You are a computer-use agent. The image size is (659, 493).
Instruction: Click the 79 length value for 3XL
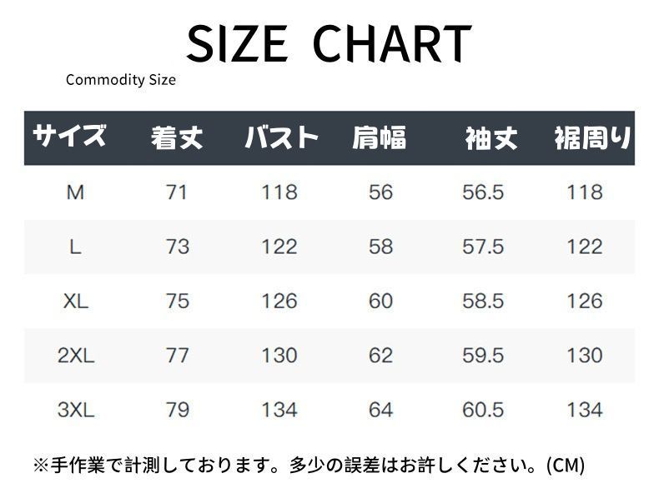178,410
